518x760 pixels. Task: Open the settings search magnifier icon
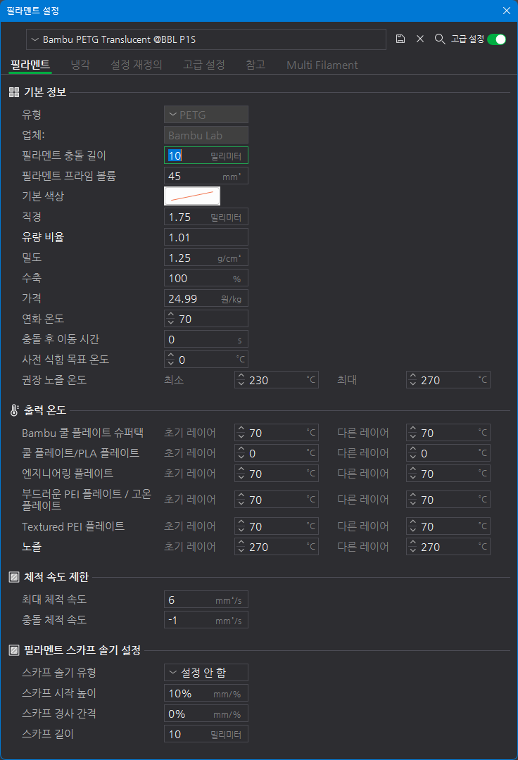click(439, 39)
